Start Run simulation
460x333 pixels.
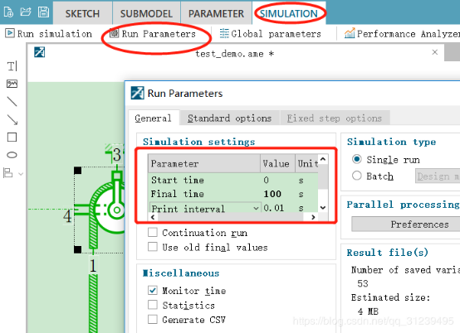49,34
